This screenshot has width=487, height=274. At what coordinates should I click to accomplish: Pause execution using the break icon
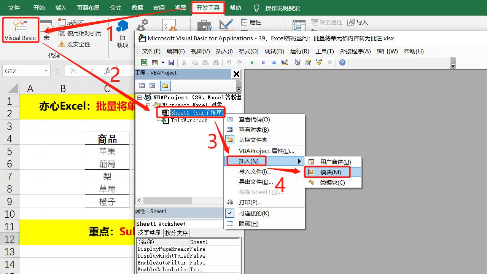coord(263,62)
